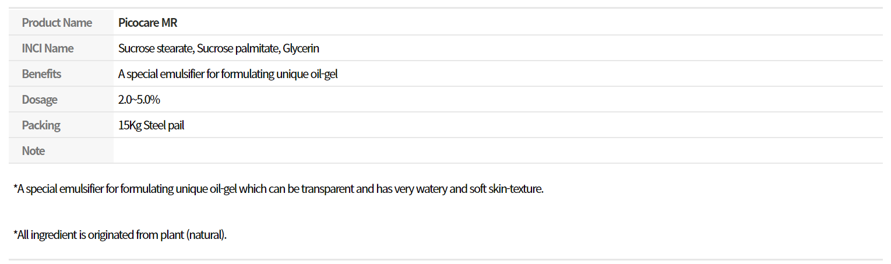Click the empty Note value cell
This screenshot has height=264, width=891.
pyautogui.click(x=498, y=151)
